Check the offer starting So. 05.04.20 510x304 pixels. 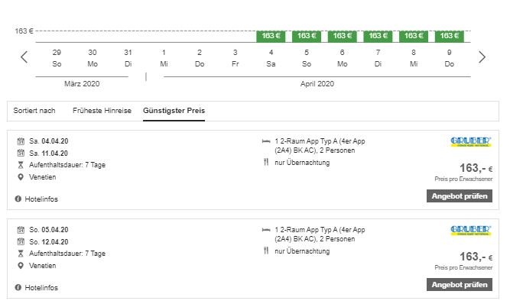460,285
